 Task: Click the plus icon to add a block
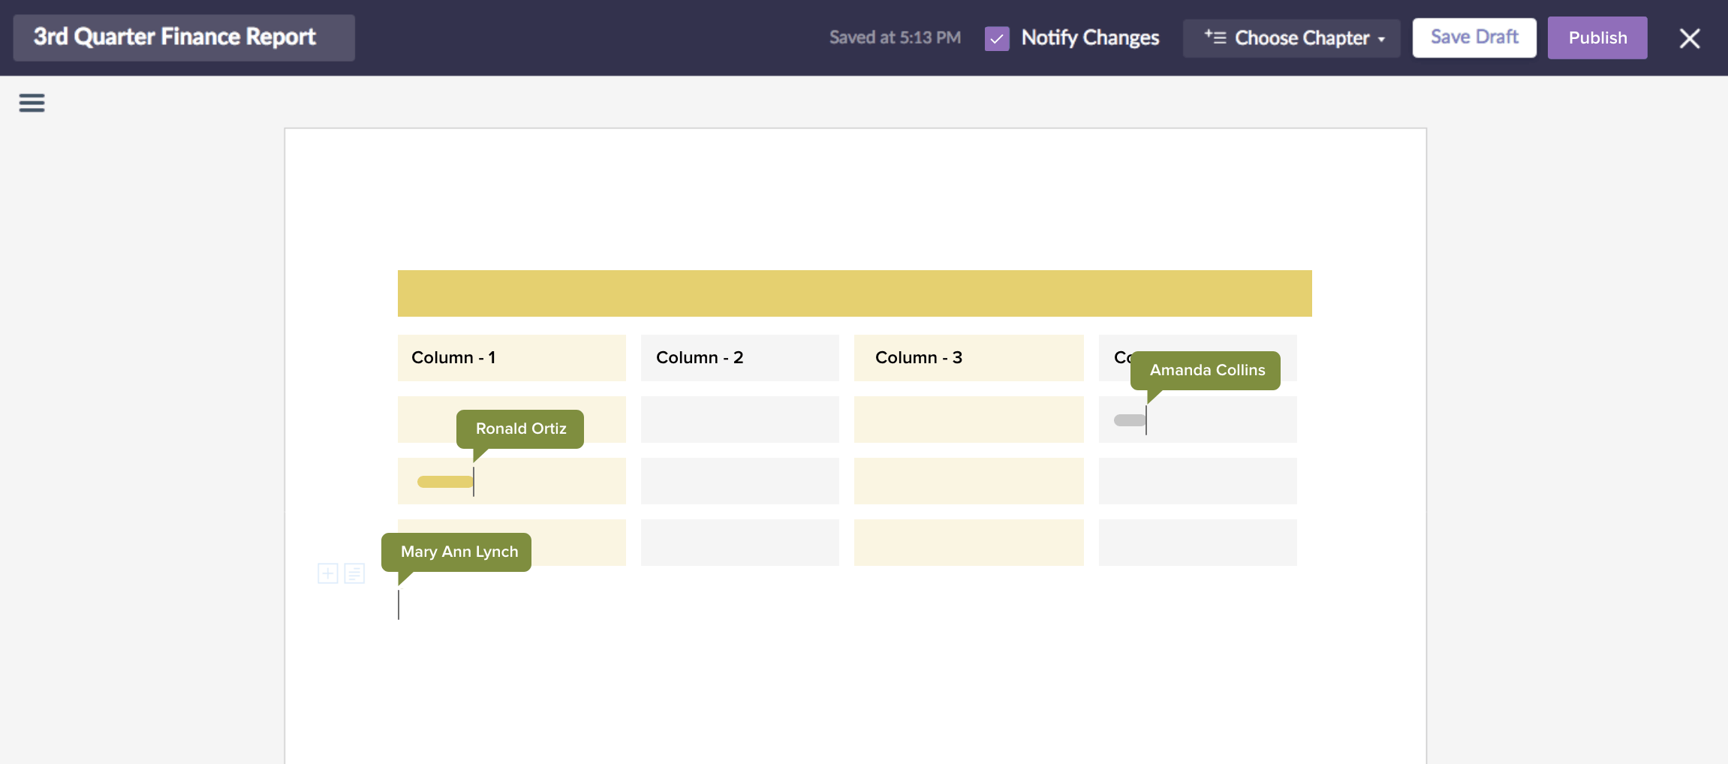coord(328,573)
